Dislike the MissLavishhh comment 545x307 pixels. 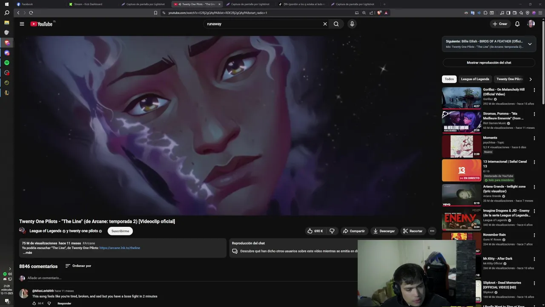tap(49, 303)
